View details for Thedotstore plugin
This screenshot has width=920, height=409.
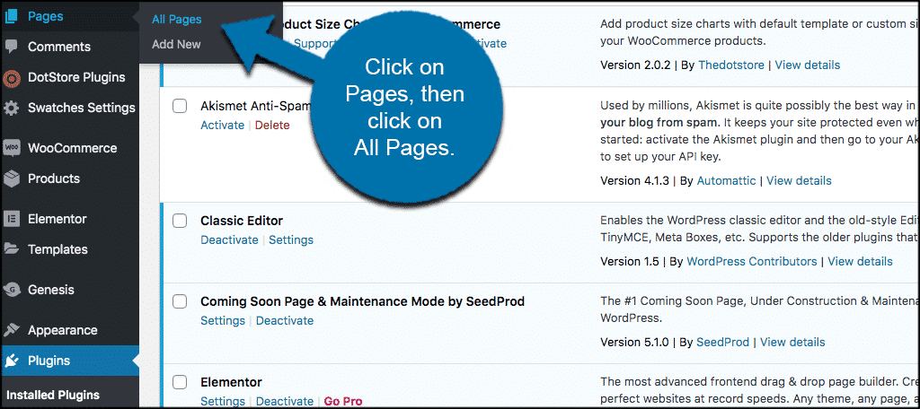(808, 65)
